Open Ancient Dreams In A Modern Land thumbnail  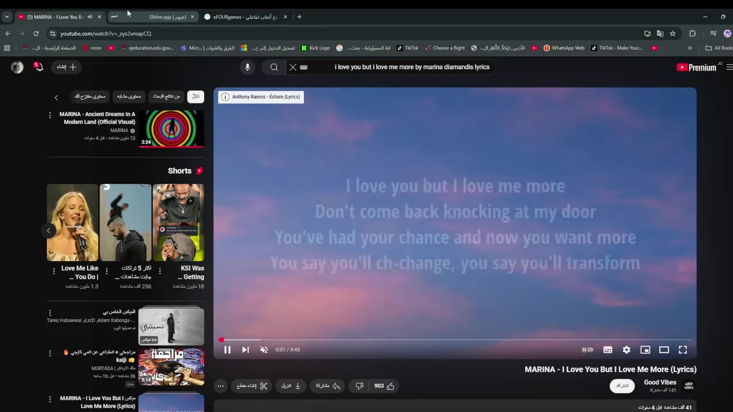coord(171,129)
